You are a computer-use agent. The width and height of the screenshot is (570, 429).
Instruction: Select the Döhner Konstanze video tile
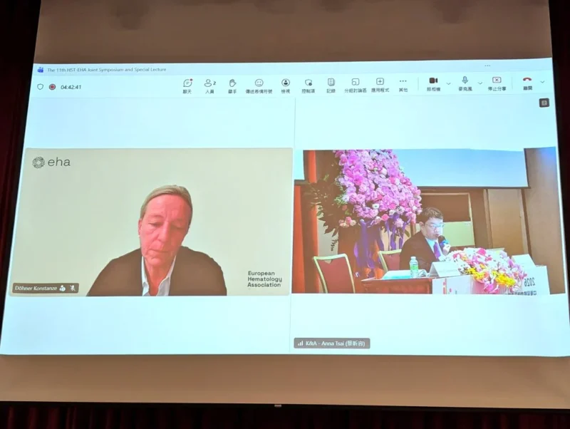[151, 222]
